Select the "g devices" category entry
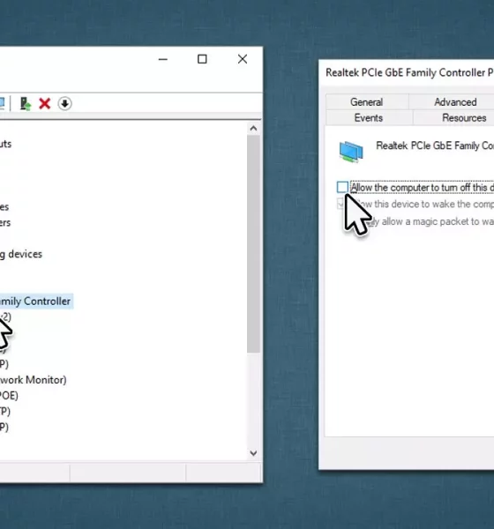This screenshot has height=529, width=494. tap(21, 254)
